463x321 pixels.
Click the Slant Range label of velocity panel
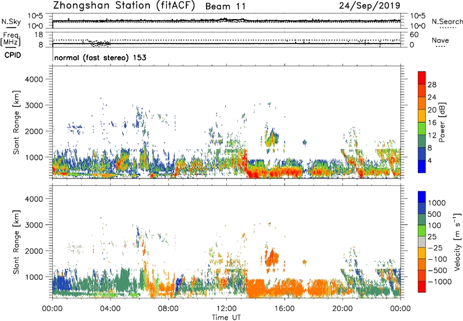(x=16, y=242)
